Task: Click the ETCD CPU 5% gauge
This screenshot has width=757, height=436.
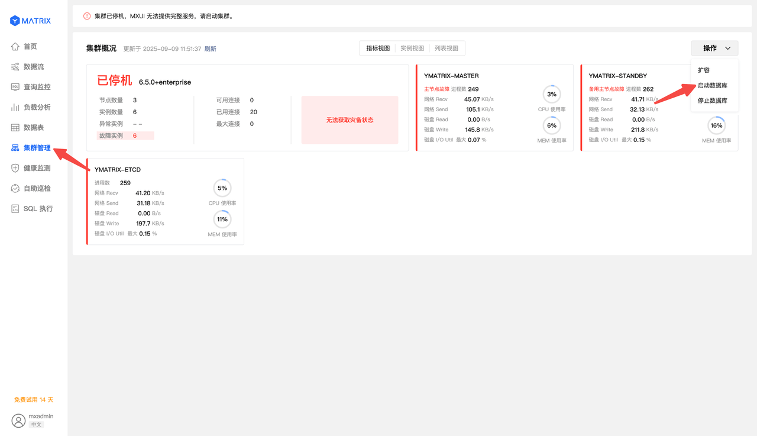Action: tap(222, 188)
